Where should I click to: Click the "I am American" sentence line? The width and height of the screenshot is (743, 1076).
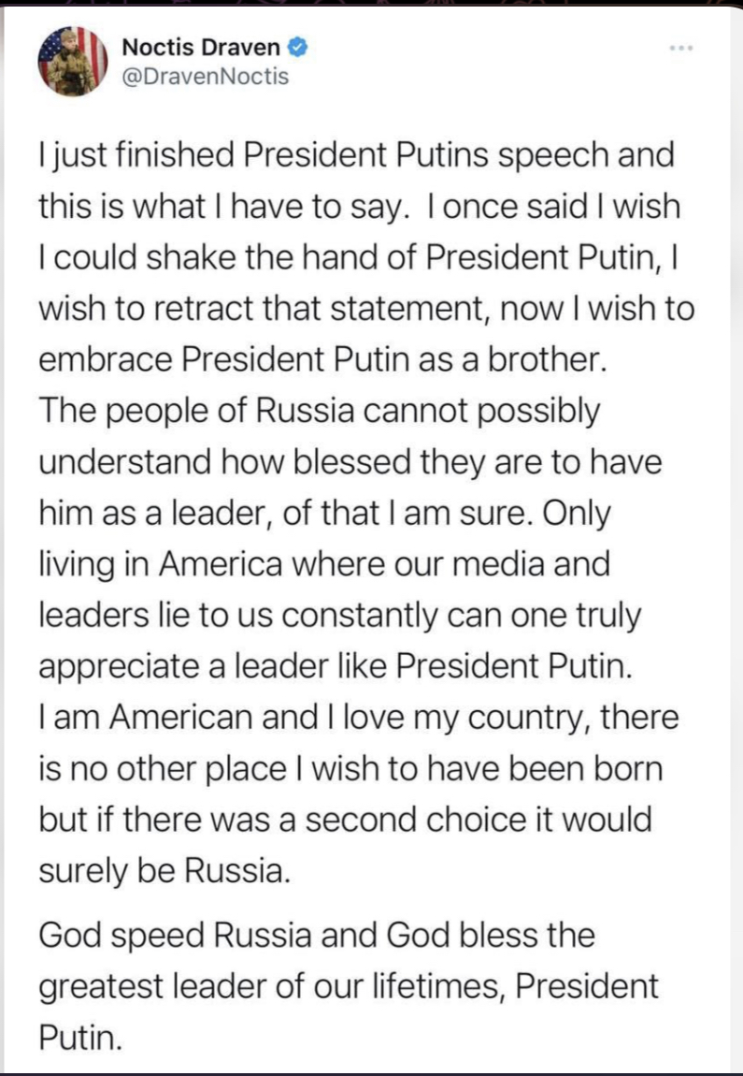pos(358,719)
